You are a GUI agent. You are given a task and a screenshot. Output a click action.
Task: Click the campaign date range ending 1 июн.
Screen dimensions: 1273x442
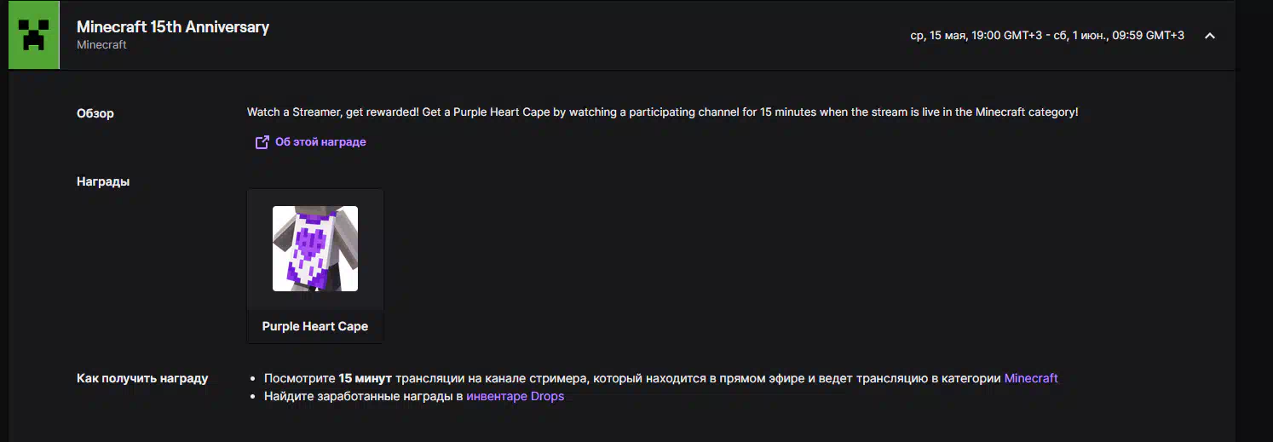click(x=1047, y=36)
